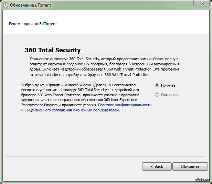Screen dimensions: 212x184
Task: Click the Принять option label text
Action: 168,85
